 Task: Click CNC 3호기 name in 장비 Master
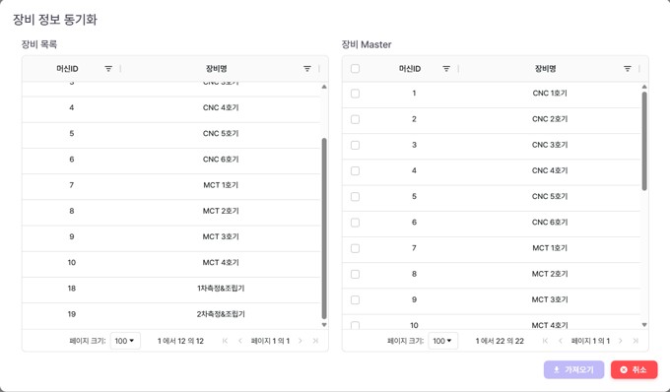point(550,145)
